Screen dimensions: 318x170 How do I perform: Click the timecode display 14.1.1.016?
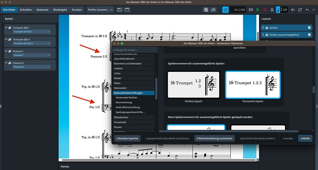pyautogui.click(x=238, y=10)
